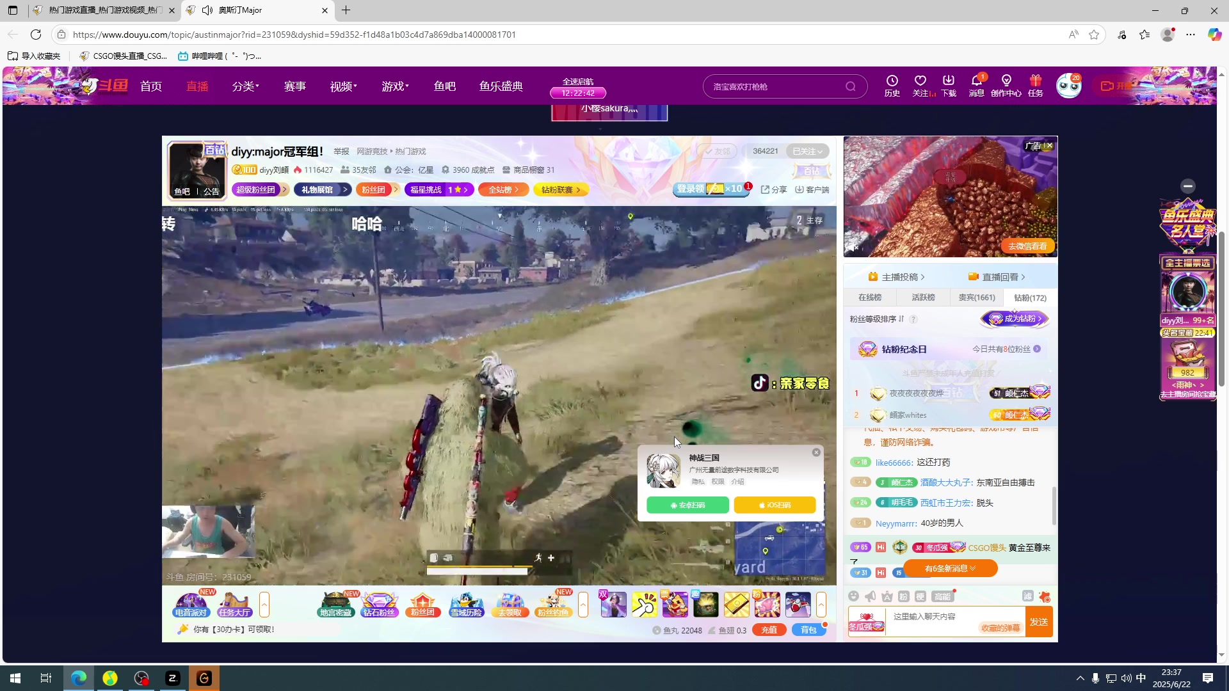The height and width of the screenshot is (691, 1229).
Task: Switch to 贵宾(1661) tab
Action: click(x=977, y=298)
